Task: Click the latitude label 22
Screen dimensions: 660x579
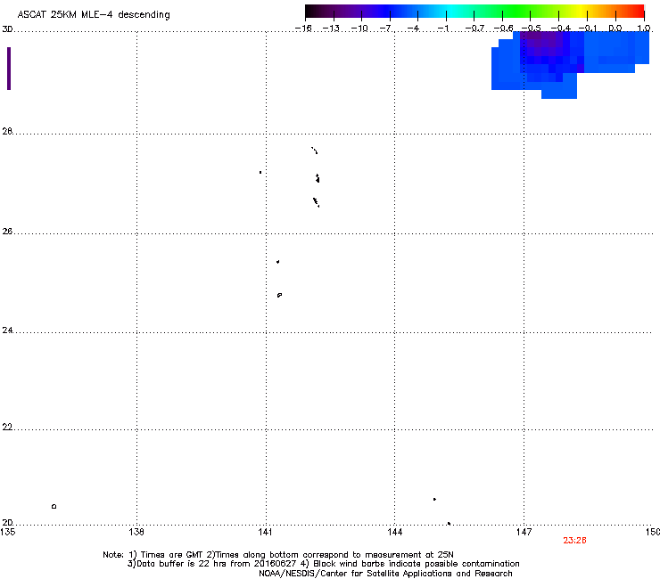Action: 7,428
